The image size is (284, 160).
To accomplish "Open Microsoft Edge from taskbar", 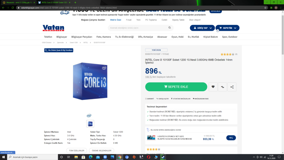I will point(91,157).
